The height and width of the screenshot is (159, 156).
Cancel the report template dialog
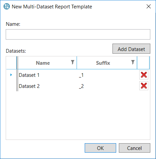(135, 148)
